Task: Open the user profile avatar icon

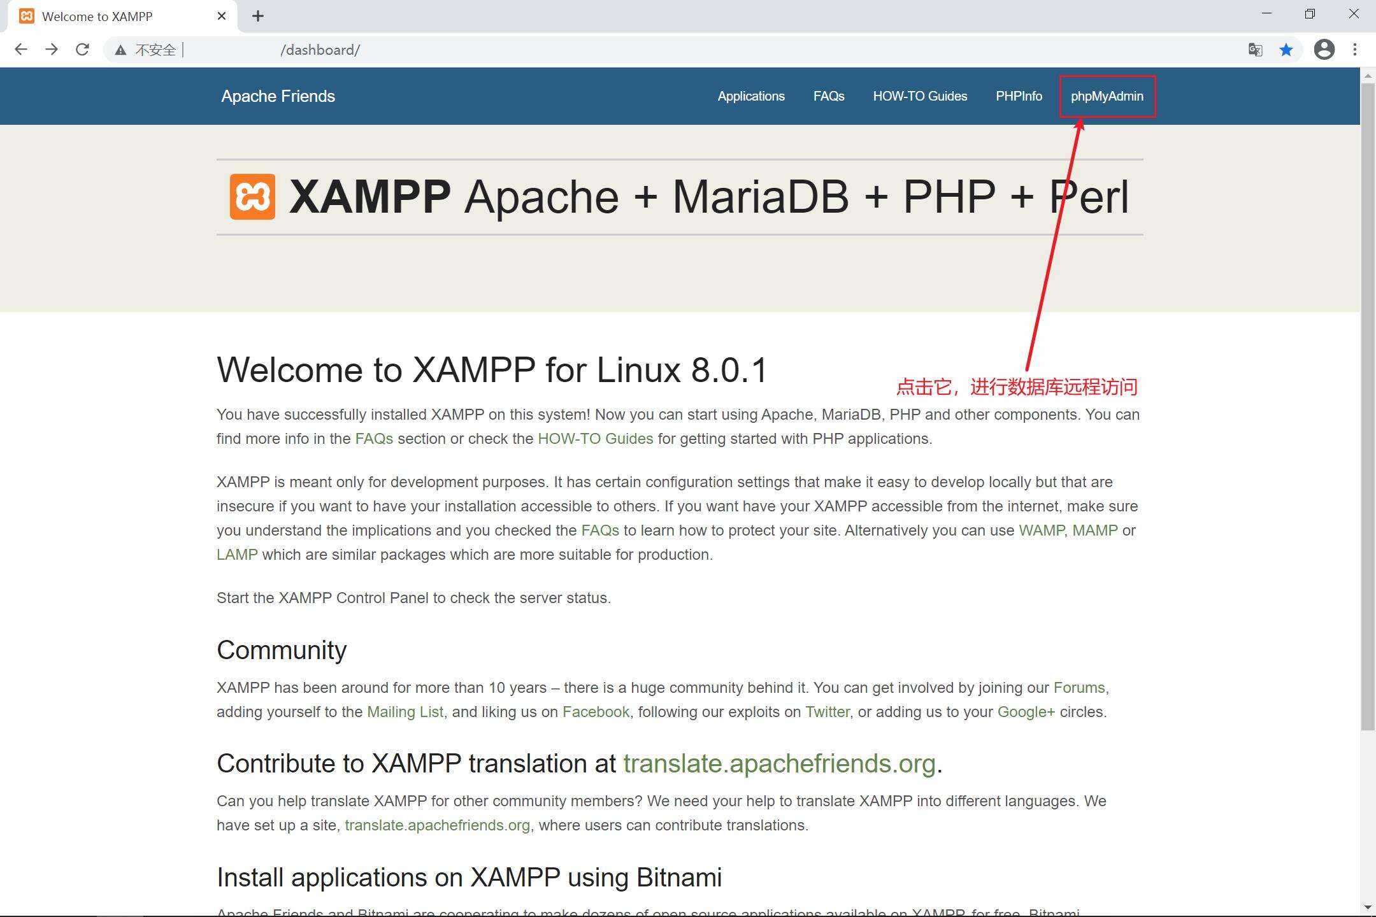Action: pos(1324,50)
